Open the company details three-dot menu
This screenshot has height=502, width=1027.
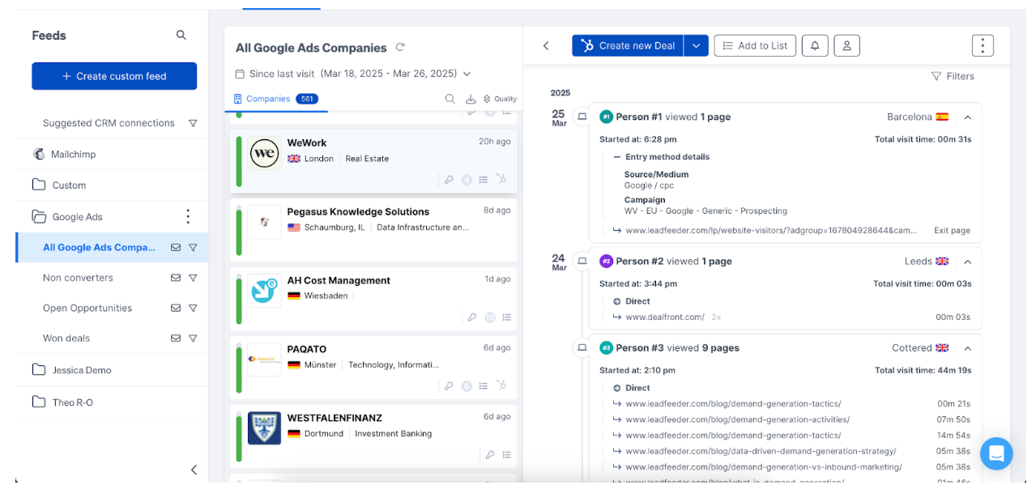tap(982, 45)
